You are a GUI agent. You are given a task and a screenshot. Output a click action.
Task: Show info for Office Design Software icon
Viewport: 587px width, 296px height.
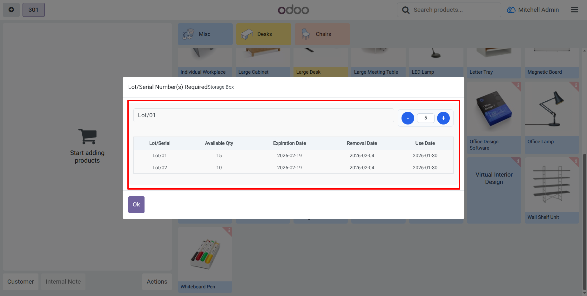tap(518, 85)
